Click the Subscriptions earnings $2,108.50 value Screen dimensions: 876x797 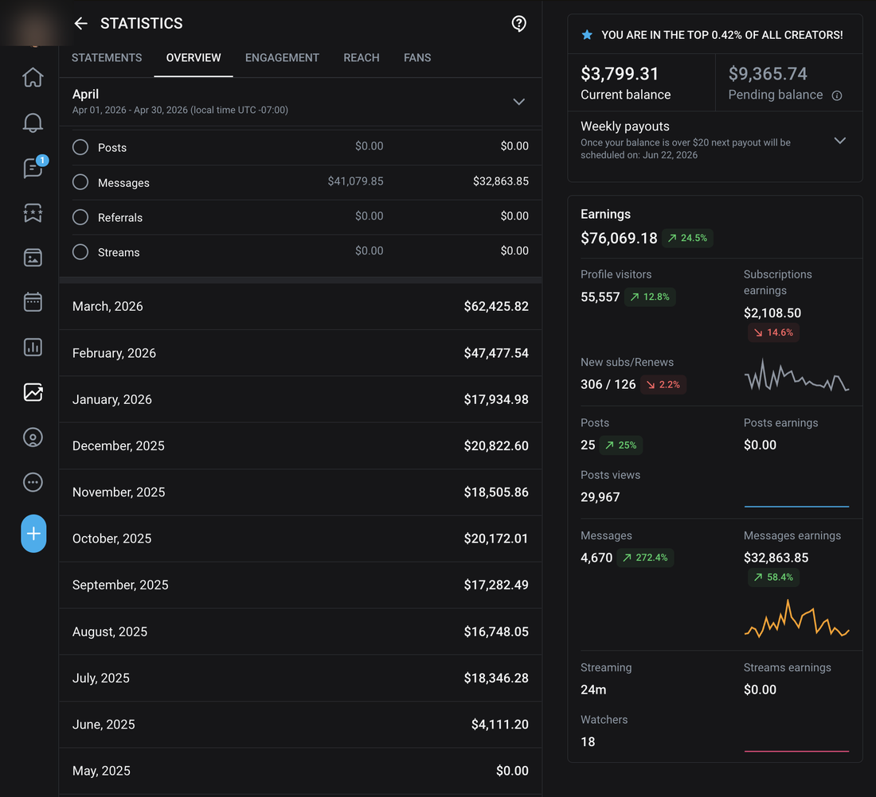point(772,313)
